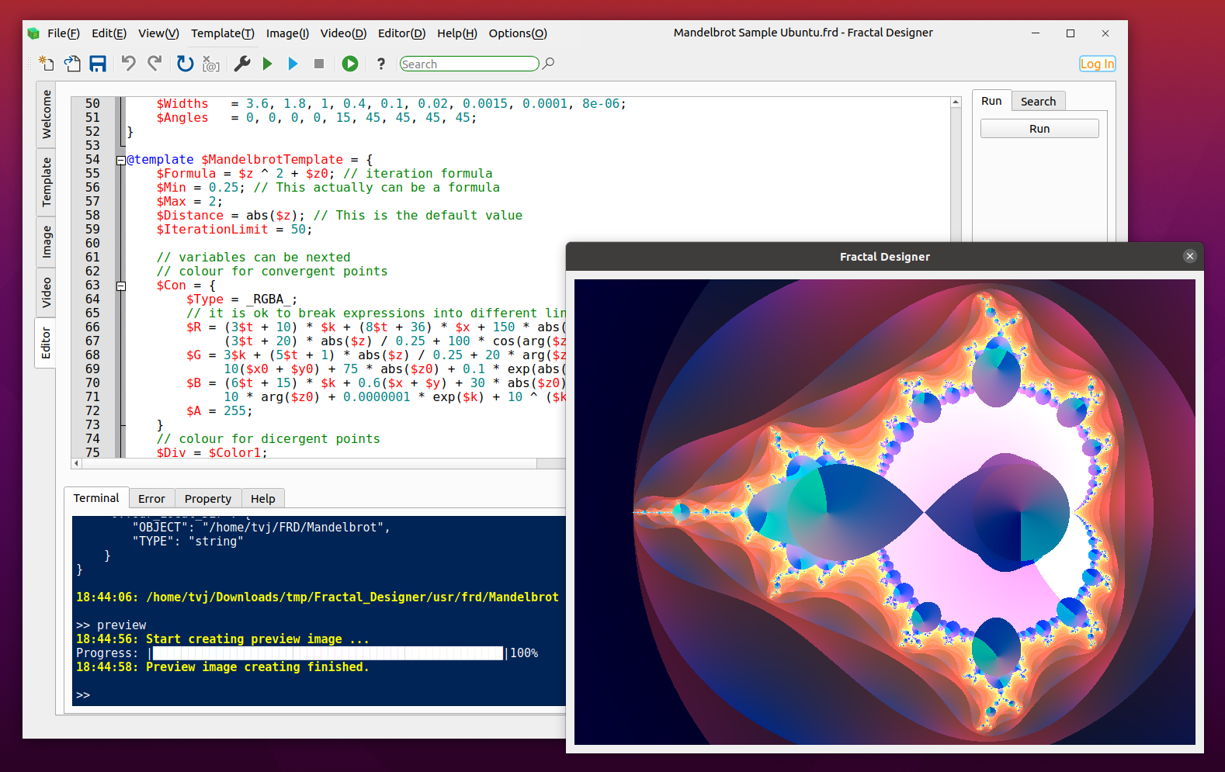Focus the toolbar Search input field
This screenshot has height=772, width=1225.
[469, 64]
